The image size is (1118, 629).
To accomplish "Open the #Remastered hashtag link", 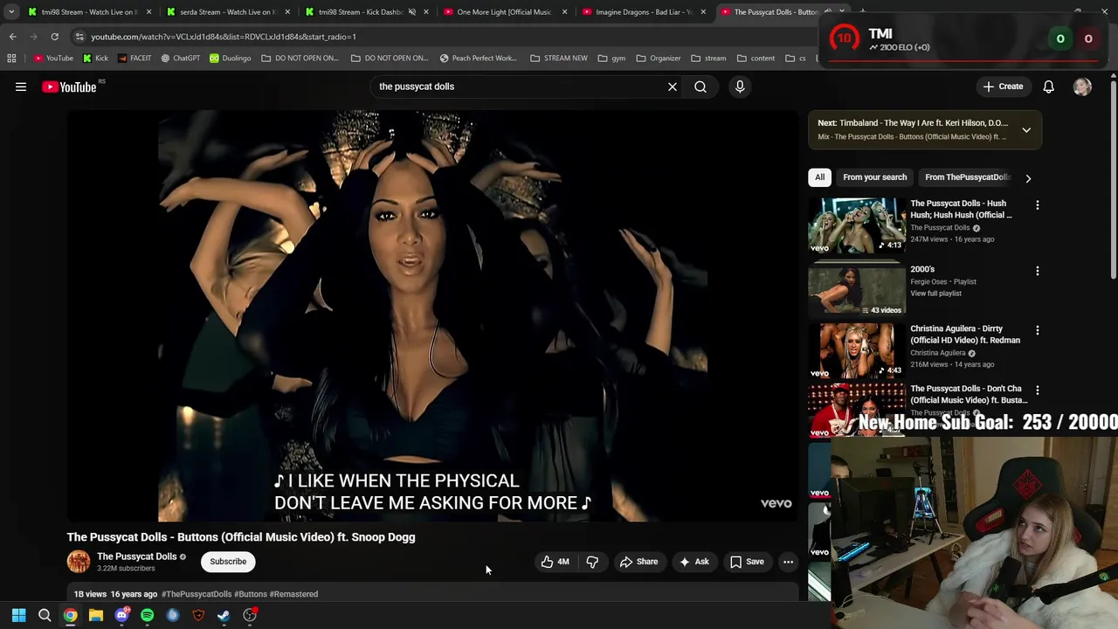I will tap(293, 594).
